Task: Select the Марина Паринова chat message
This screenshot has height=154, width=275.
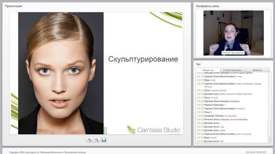Action: click(211, 105)
